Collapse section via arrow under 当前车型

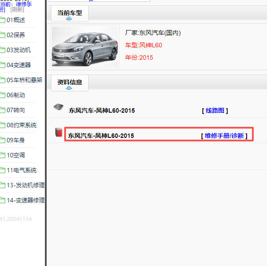pos(69,19)
